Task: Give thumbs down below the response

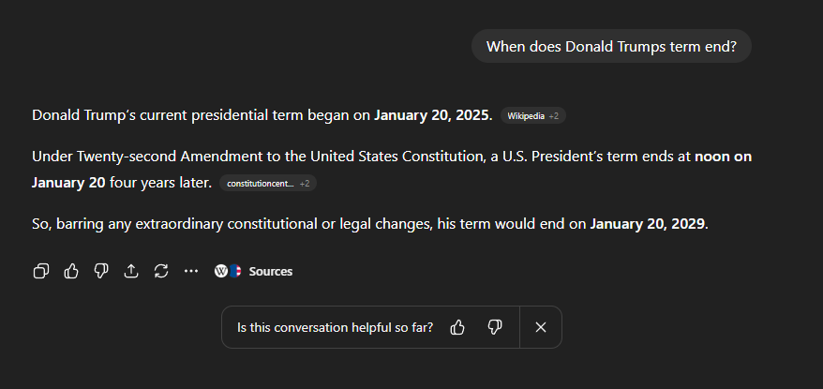Action: [x=101, y=271]
